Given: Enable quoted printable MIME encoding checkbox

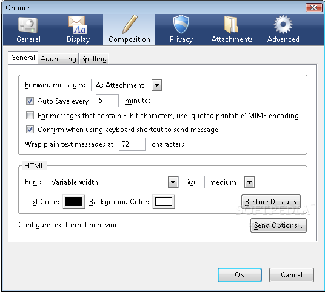Looking at the screenshot, I should [x=30, y=116].
